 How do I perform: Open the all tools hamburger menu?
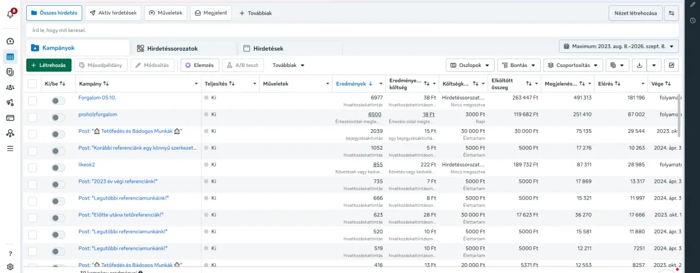coord(10,148)
